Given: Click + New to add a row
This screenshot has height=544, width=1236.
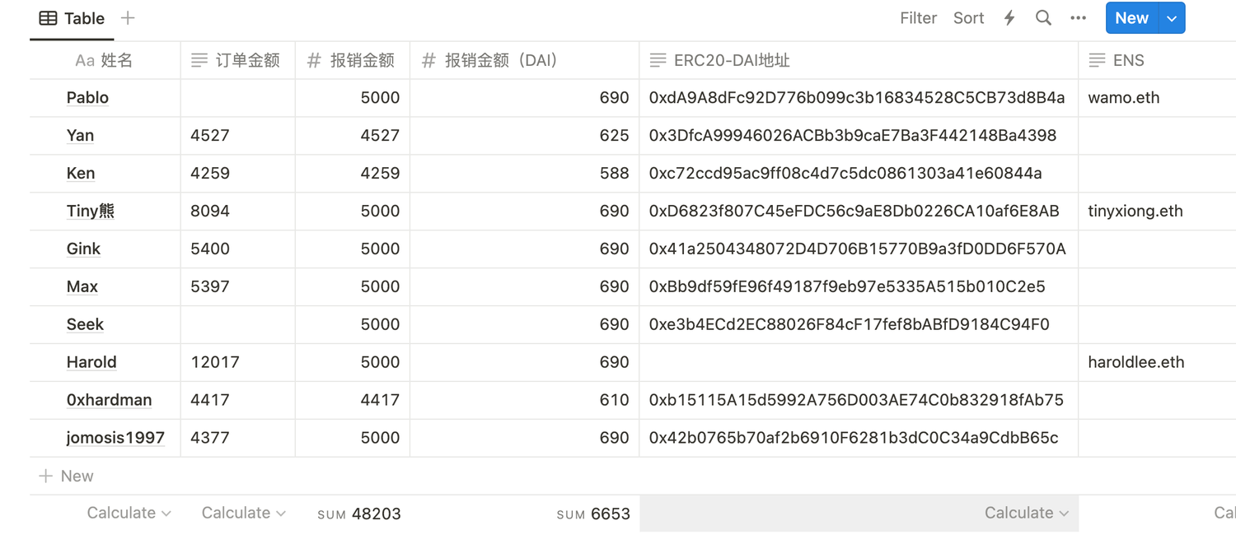Looking at the screenshot, I should 65,476.
